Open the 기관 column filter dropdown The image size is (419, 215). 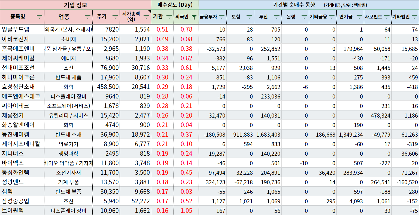coord(169,17)
